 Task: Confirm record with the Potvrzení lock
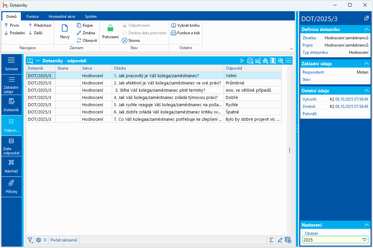point(111,32)
